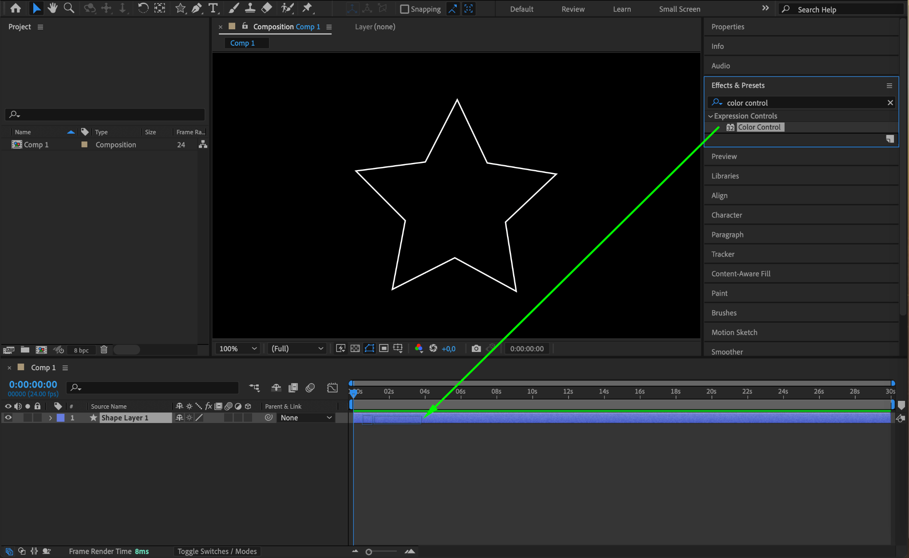Select the Type tool
The height and width of the screenshot is (558, 909).
point(213,8)
